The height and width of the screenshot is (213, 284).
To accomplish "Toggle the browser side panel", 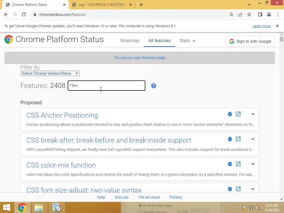I will 260,14.
